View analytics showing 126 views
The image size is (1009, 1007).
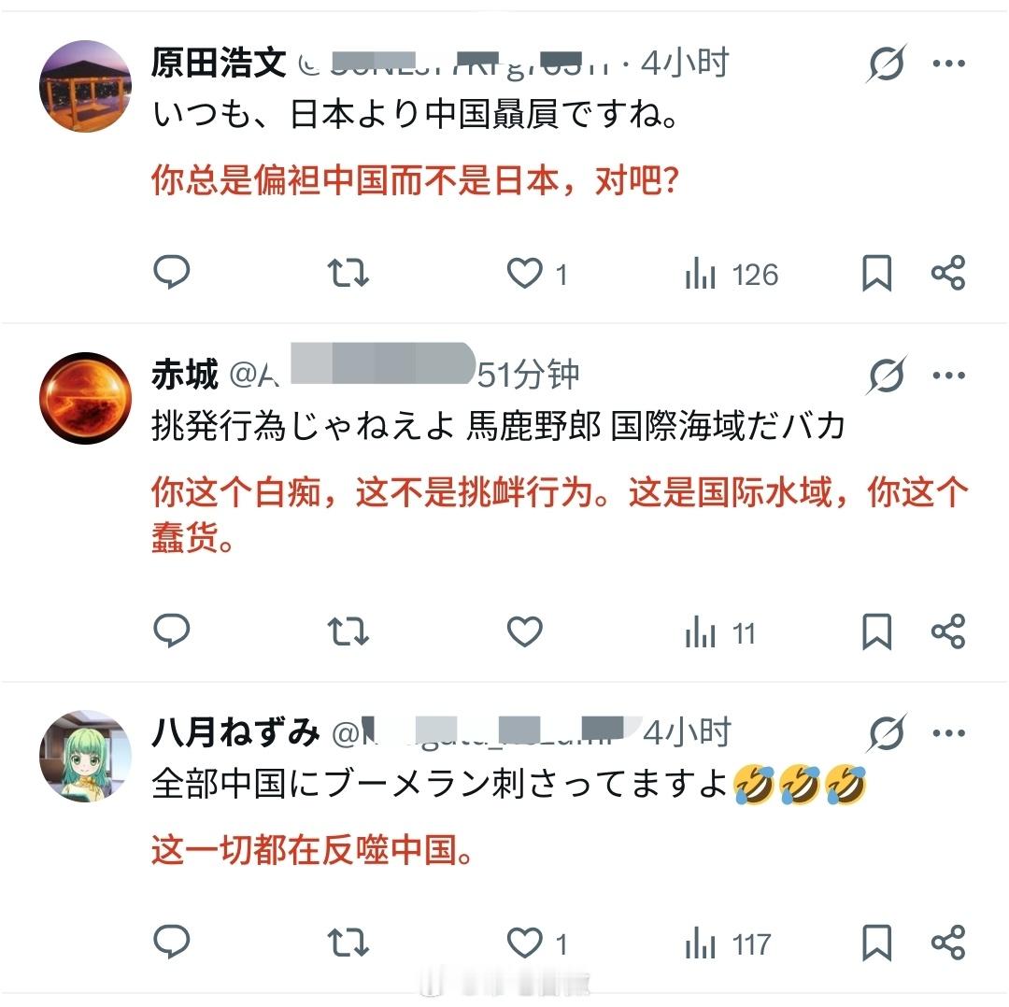click(x=732, y=274)
